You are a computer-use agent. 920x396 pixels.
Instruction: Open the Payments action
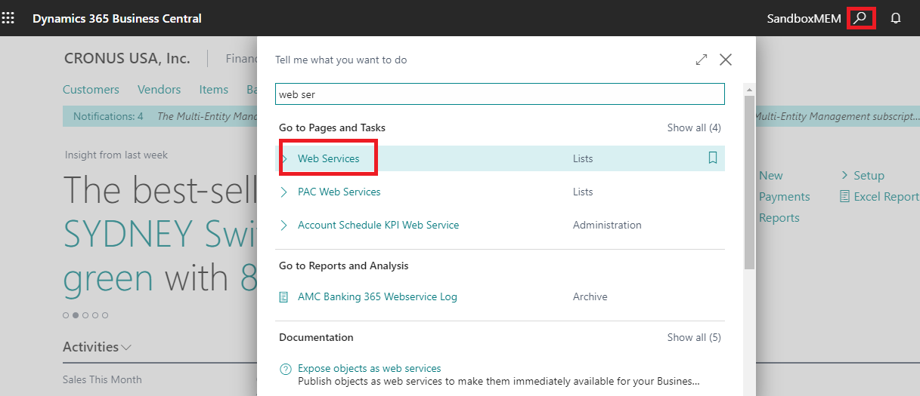785,196
